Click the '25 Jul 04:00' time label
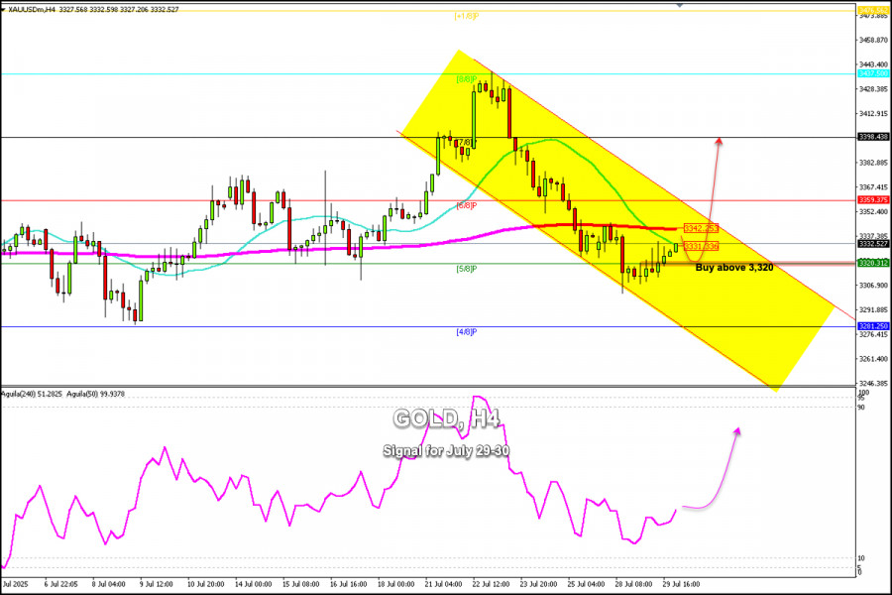Image resolution: width=892 pixels, height=595 pixels. [x=586, y=584]
